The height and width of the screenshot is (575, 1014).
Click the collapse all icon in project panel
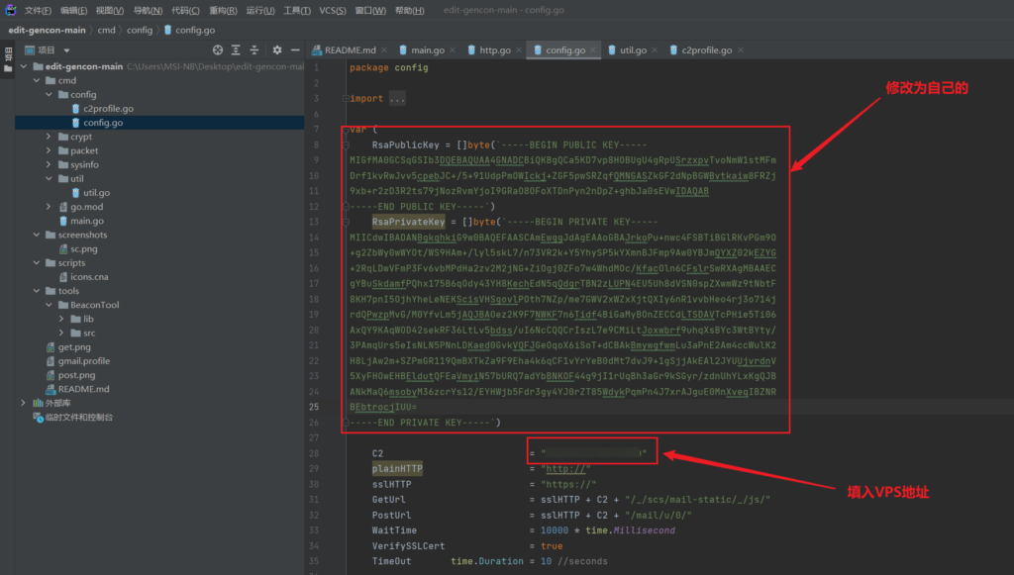pyautogui.click(x=254, y=49)
